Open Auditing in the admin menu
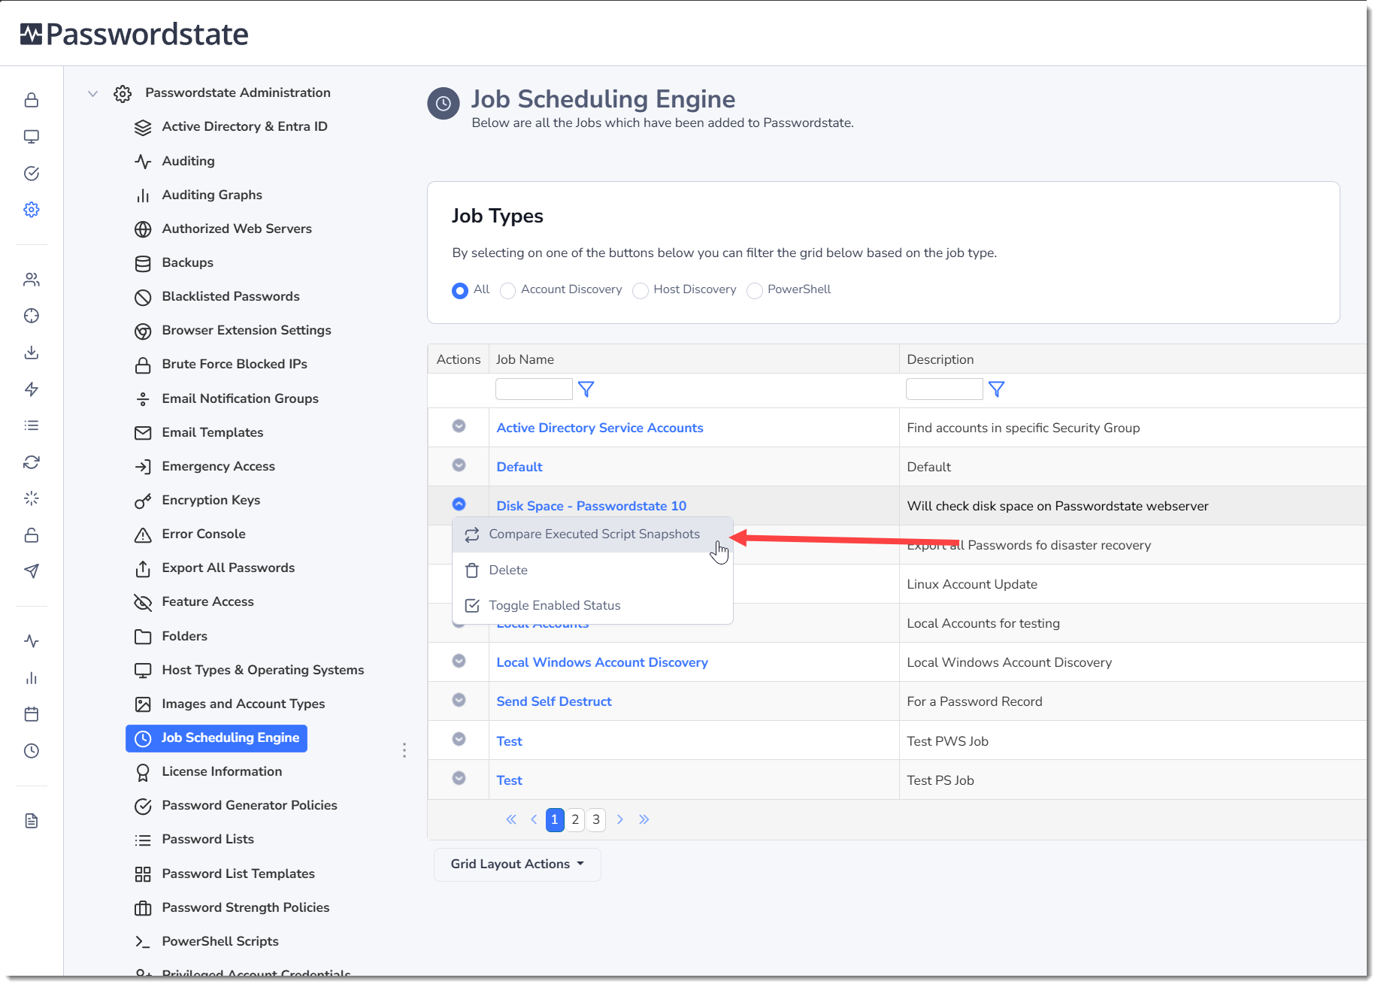 tap(188, 161)
